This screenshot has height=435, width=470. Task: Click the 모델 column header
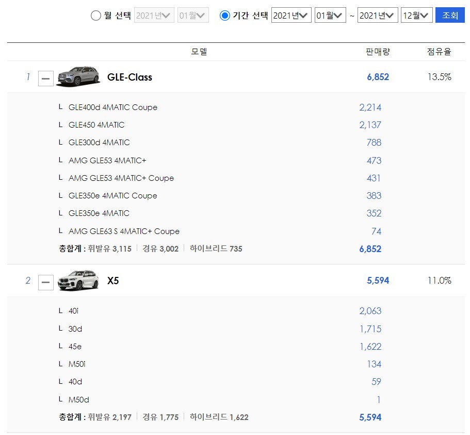click(199, 52)
